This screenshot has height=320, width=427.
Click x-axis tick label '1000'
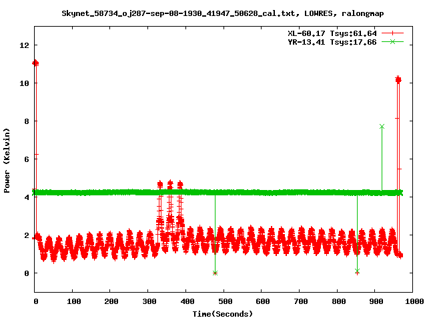pyautogui.click(x=414, y=301)
